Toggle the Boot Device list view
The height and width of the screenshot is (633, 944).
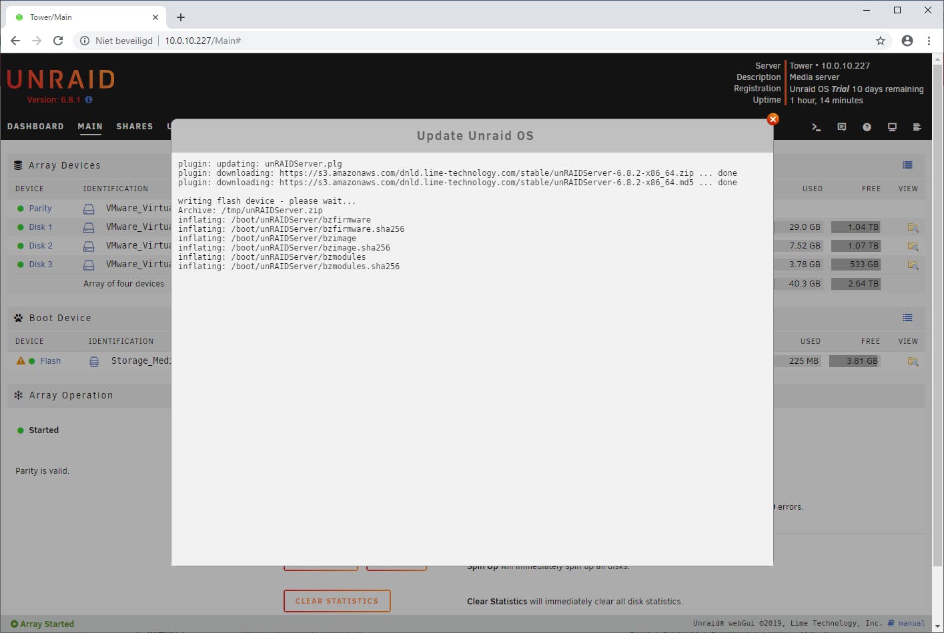907,318
